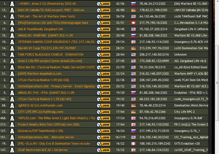Click the Swiss flag next to 217.79.190.16:2302
The image size is (219, 154).
133,23
